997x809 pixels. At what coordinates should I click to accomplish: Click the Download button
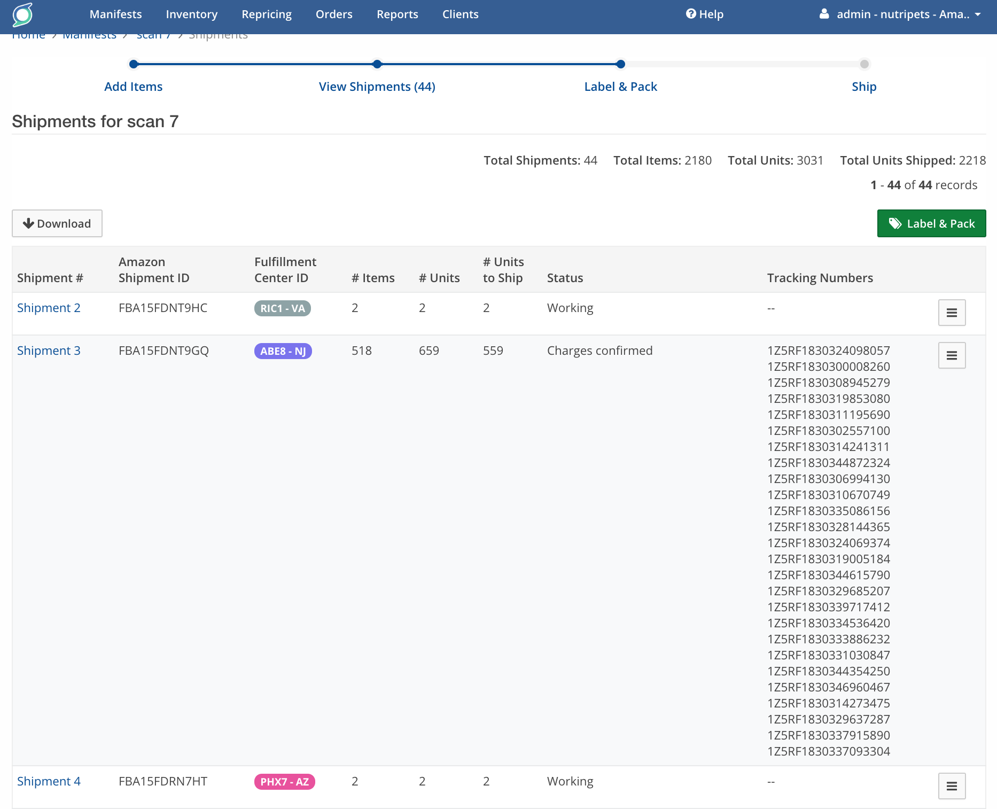point(57,223)
